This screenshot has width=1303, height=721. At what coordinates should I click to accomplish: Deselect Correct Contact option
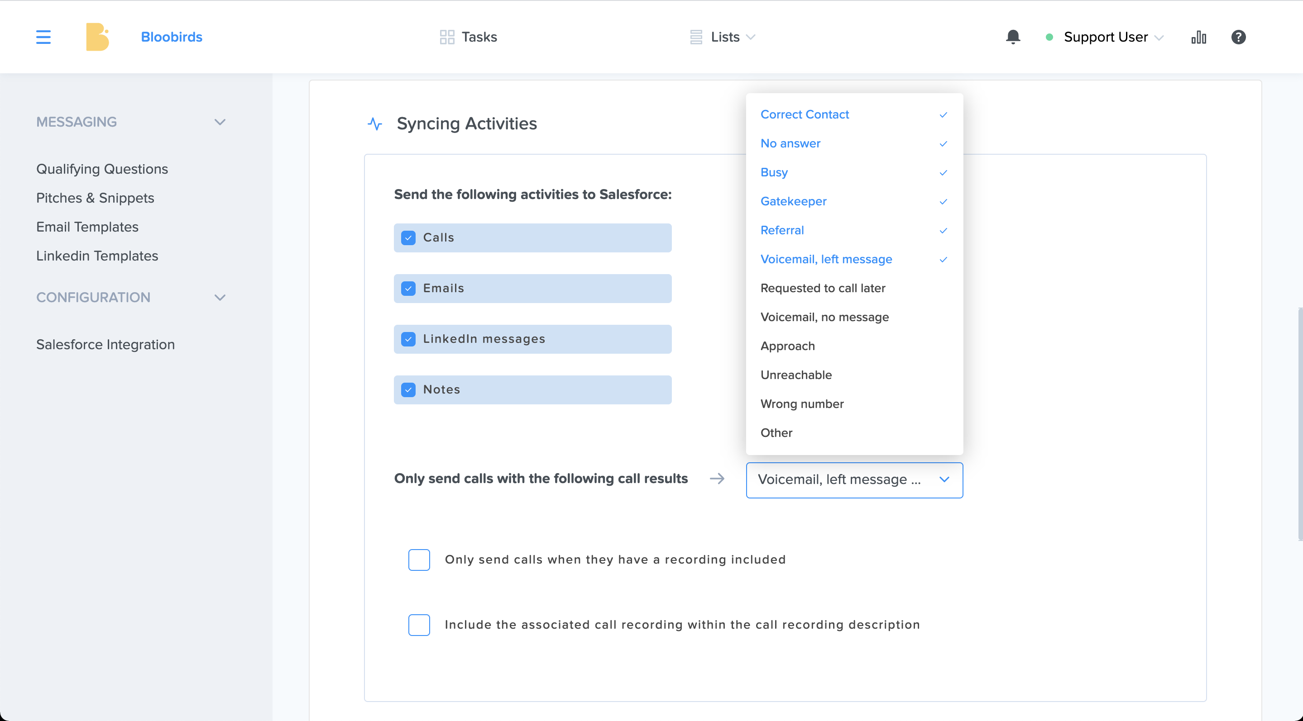point(854,114)
